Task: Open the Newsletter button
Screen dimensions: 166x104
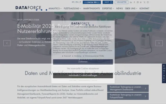Action: [x=121, y=2]
